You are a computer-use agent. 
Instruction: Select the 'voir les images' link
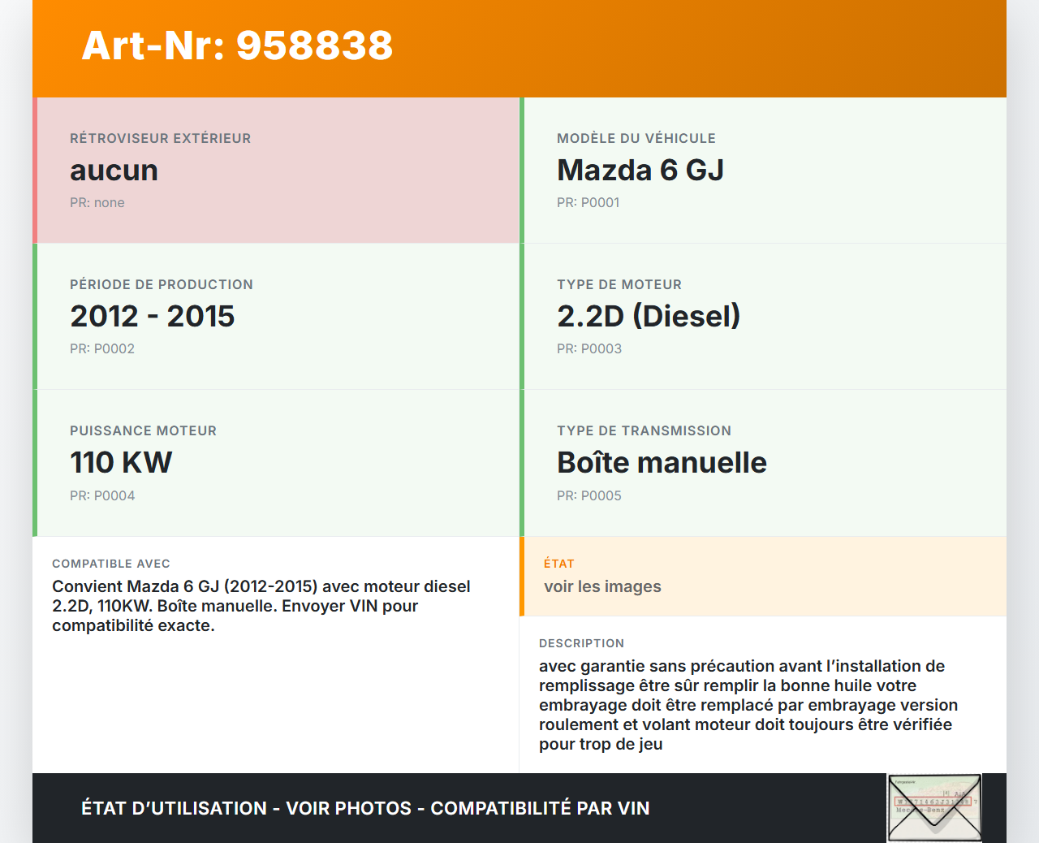coord(602,586)
